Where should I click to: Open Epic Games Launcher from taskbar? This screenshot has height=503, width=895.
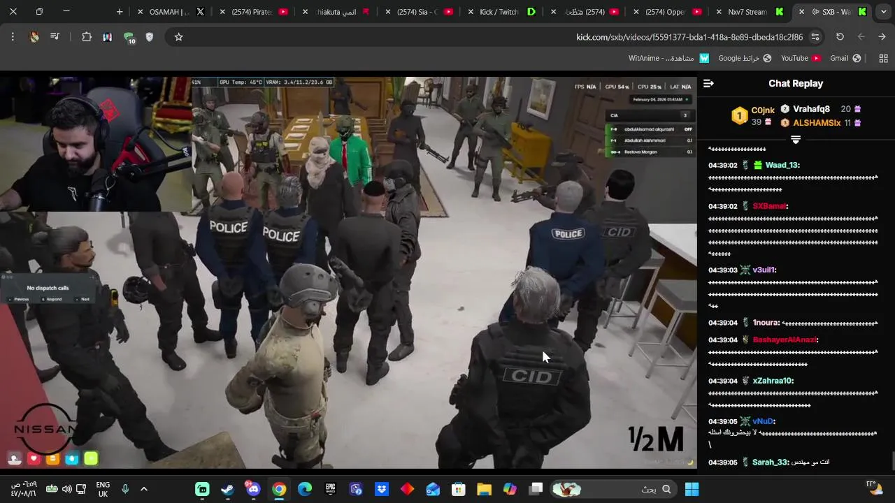point(330,489)
